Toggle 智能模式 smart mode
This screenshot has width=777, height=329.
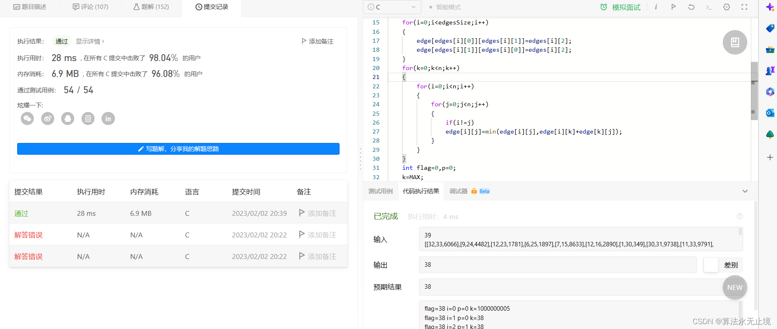[445, 7]
